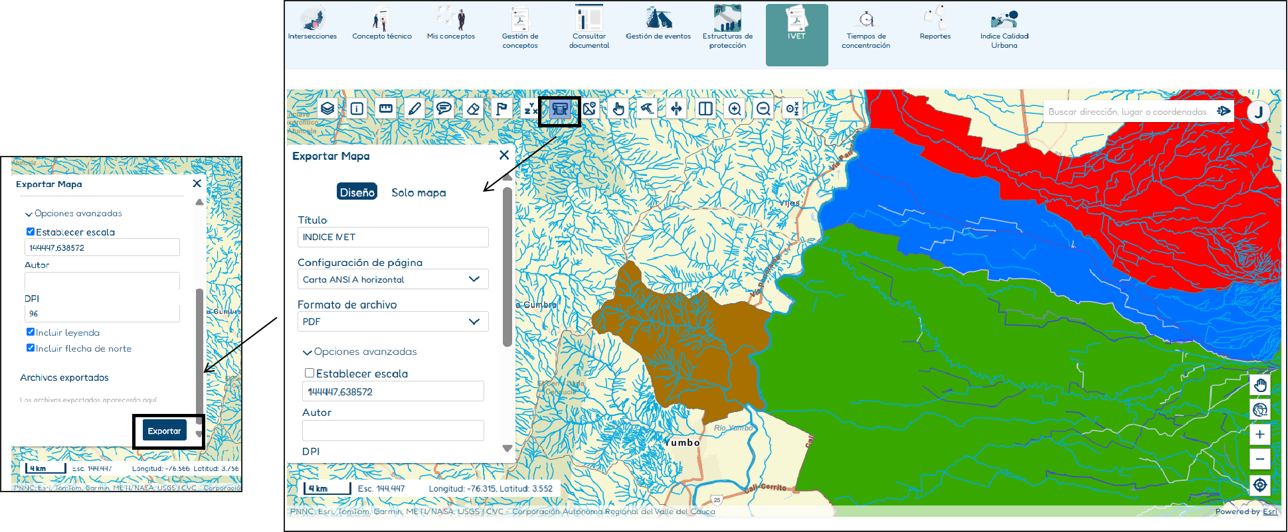
Task: Switch to the Diseño tab
Action: [x=357, y=192]
